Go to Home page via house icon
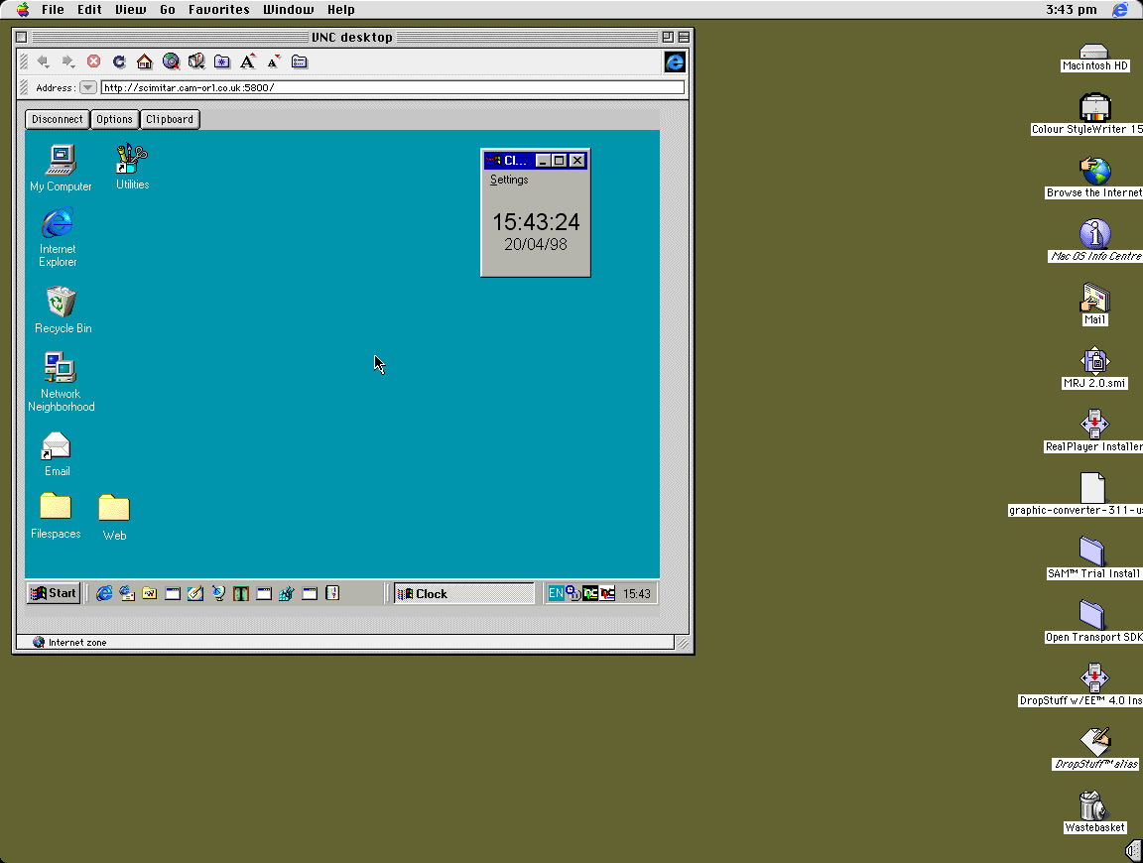The width and height of the screenshot is (1143, 863). 145,62
